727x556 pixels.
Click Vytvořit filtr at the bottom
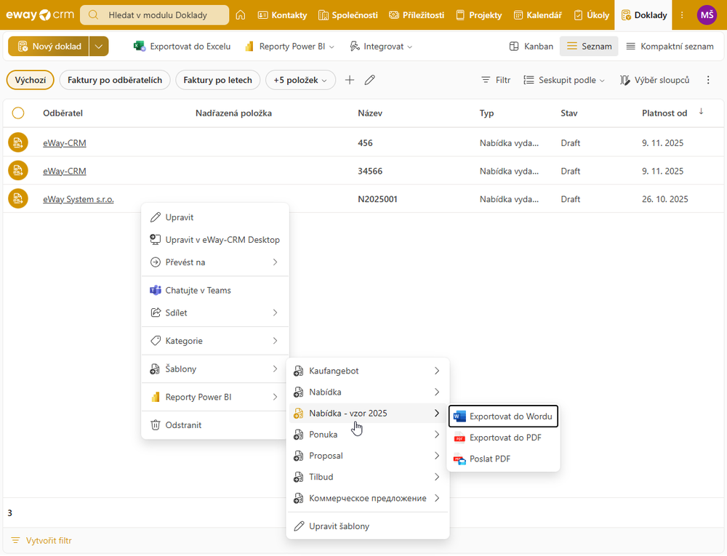pyautogui.click(x=48, y=541)
